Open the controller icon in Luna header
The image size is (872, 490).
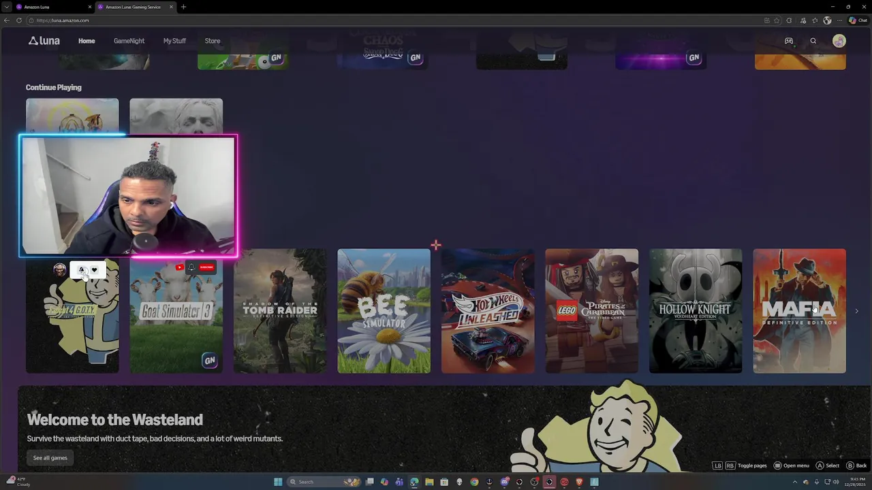click(x=788, y=41)
